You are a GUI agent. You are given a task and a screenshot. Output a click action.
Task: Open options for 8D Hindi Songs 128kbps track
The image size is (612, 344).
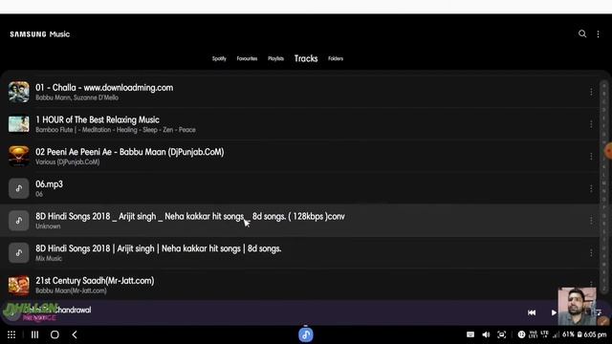(591, 221)
